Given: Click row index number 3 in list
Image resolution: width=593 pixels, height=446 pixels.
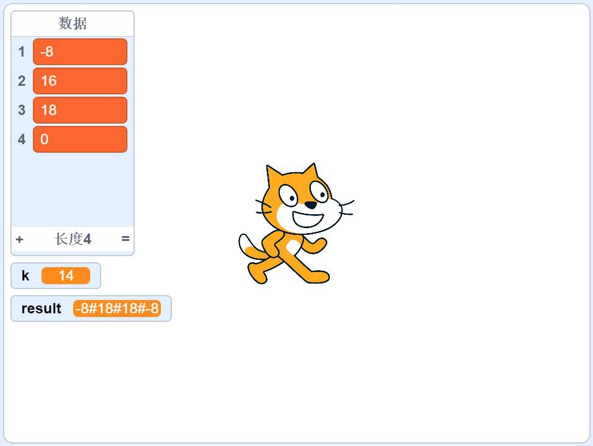Looking at the screenshot, I should coord(21,110).
